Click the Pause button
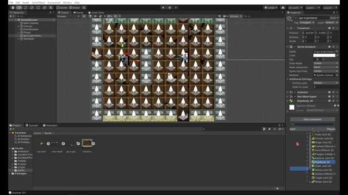Viewport: 348px width, 195px height. tap(170, 8)
